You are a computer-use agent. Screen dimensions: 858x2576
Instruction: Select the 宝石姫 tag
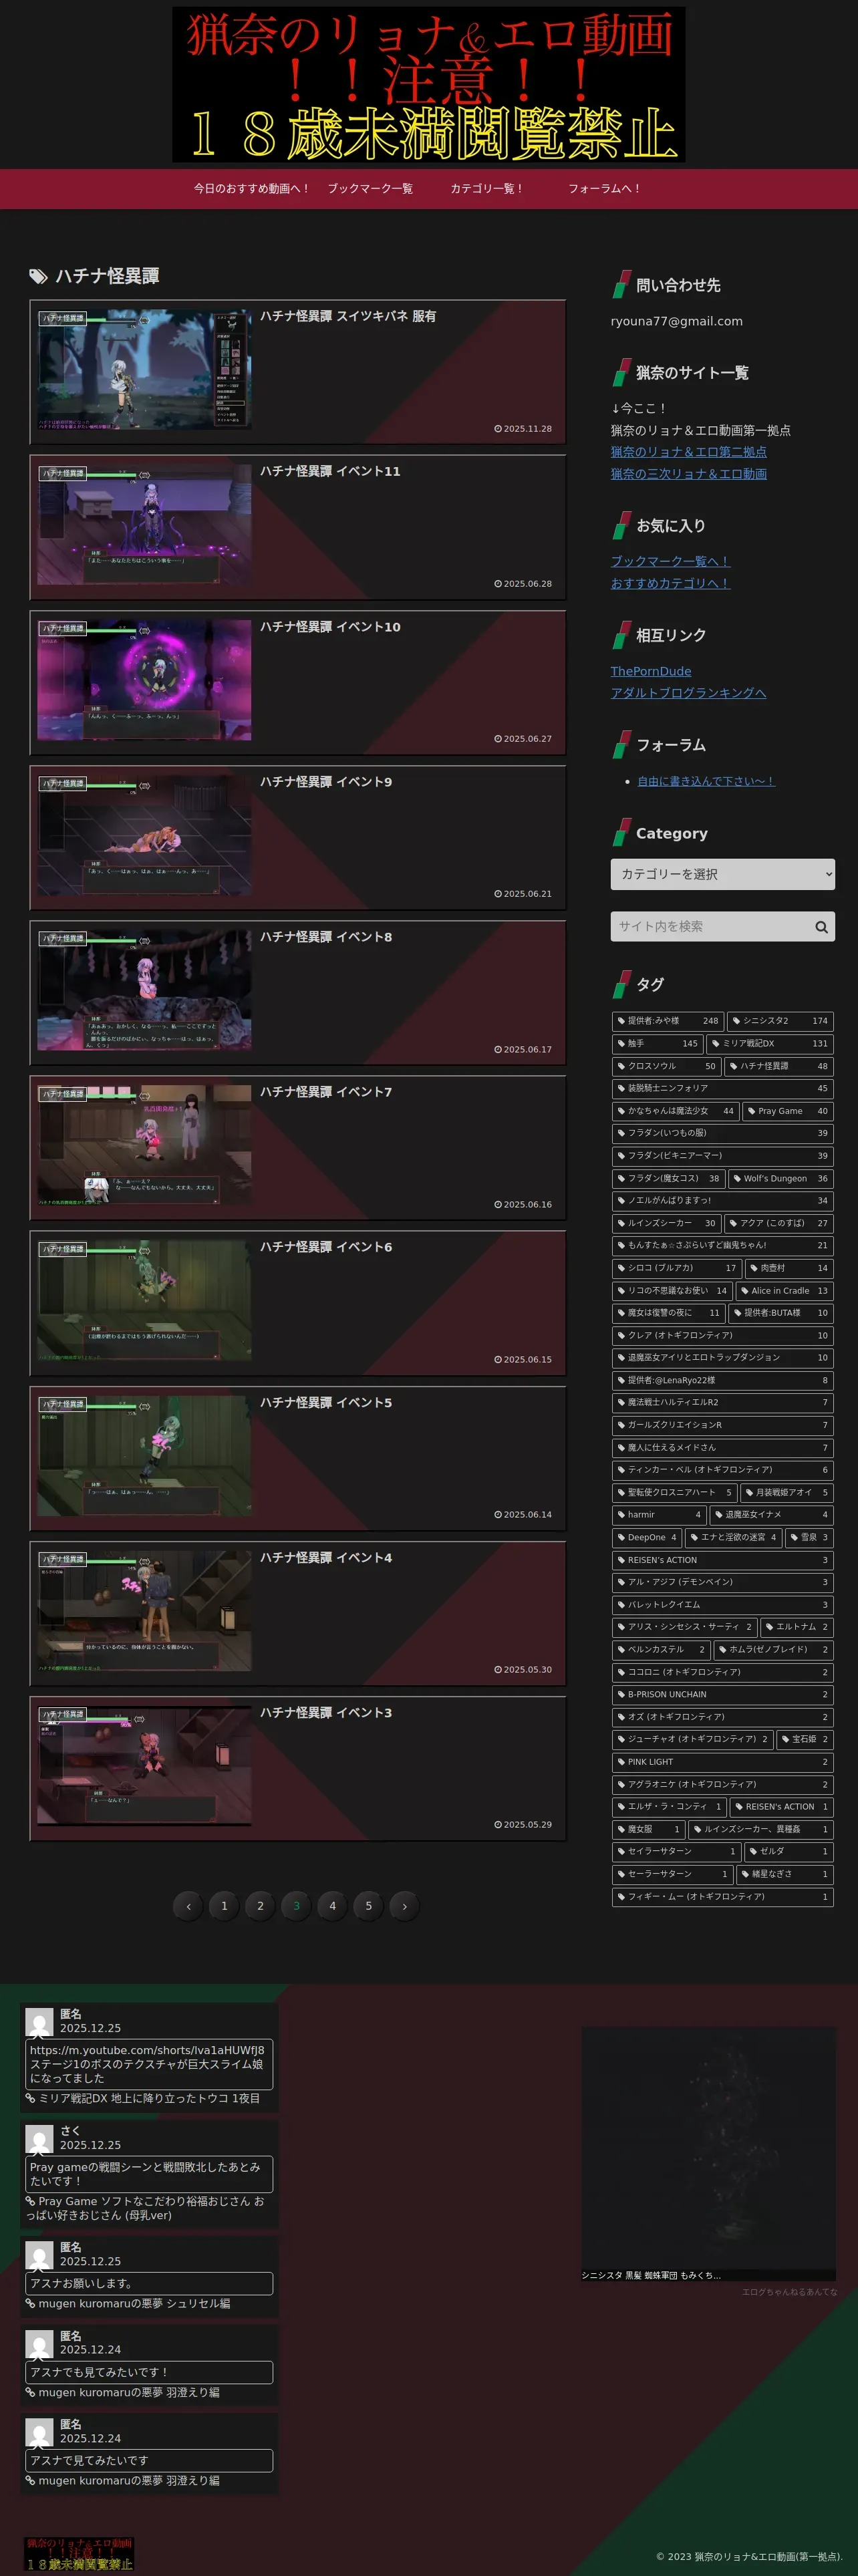tap(805, 1739)
